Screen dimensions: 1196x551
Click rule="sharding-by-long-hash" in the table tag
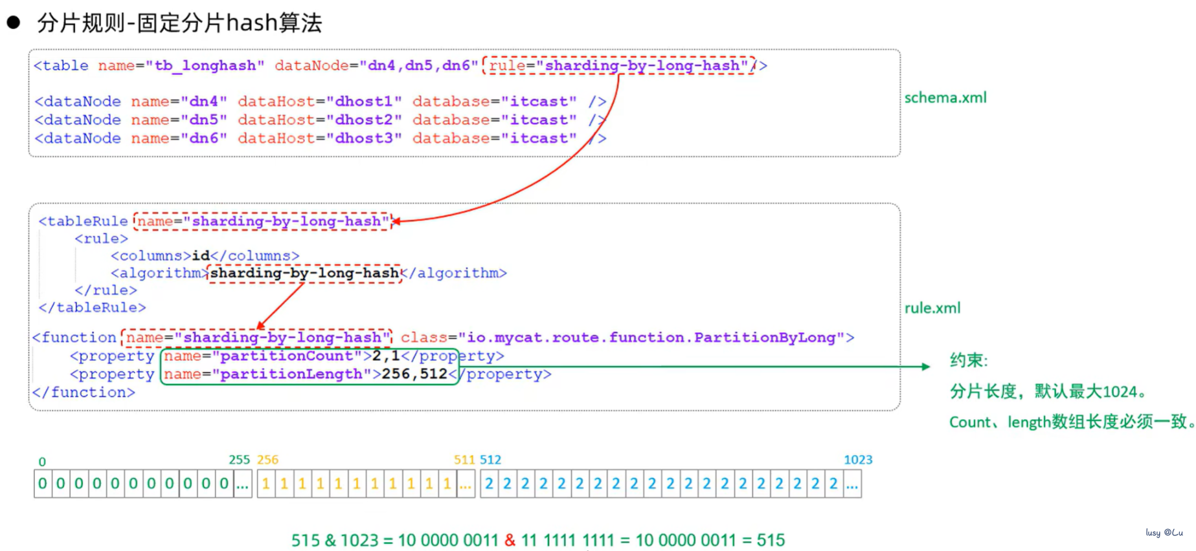click(619, 66)
